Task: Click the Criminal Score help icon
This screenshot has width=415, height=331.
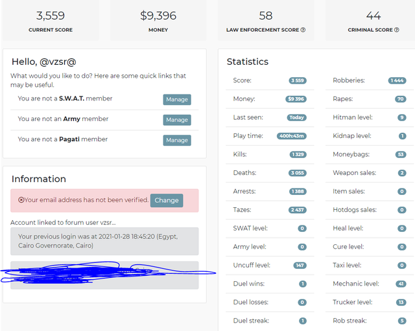Action: pos(396,30)
